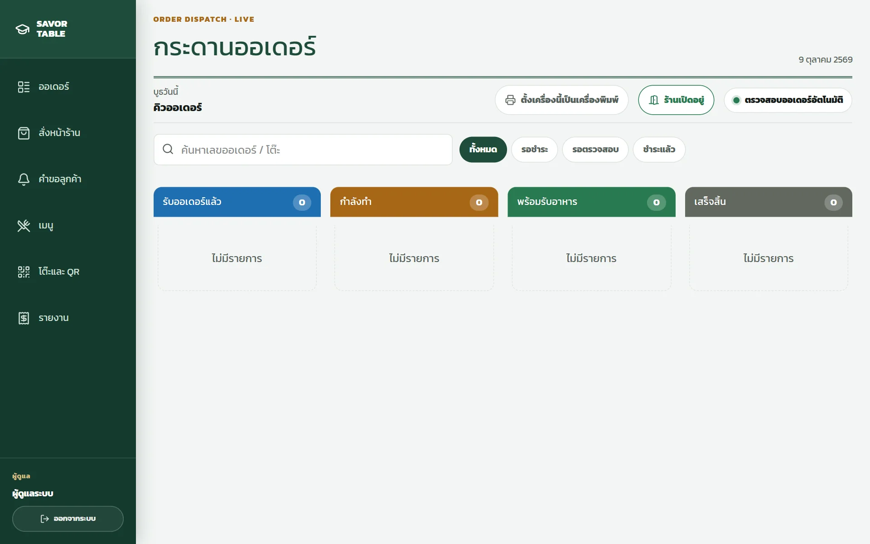
Task: Focus the ค้นหาเลขออเดอร์ search field
Action: (x=303, y=150)
